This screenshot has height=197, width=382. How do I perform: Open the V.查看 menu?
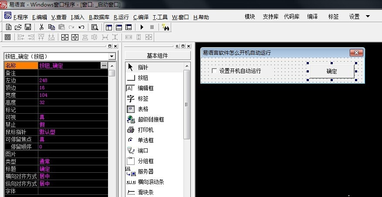coord(59,17)
